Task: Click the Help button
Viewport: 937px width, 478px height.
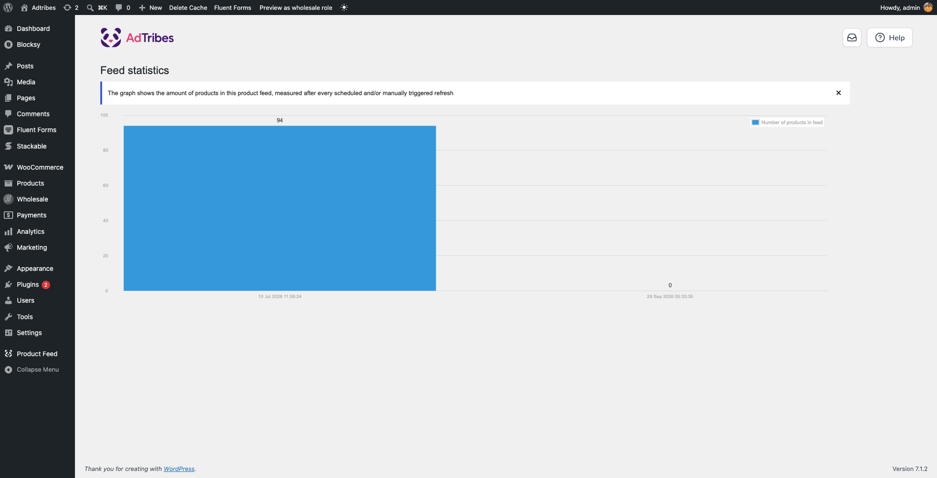Action: (889, 37)
